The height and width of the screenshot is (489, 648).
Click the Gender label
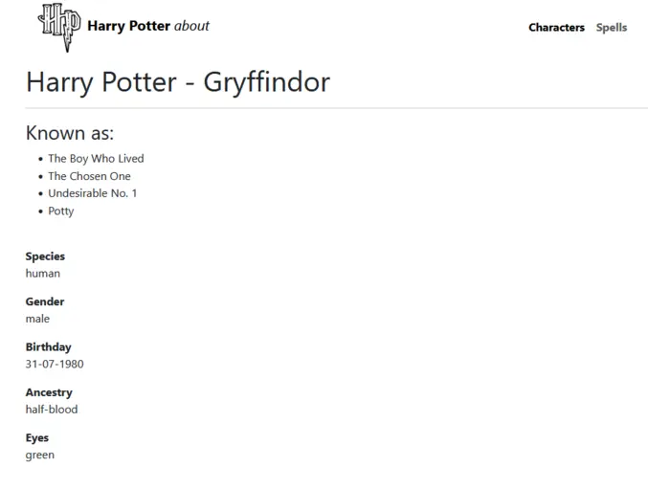(x=45, y=301)
